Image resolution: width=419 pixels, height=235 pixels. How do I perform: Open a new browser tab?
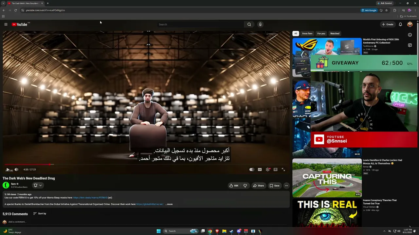tap(48, 3)
